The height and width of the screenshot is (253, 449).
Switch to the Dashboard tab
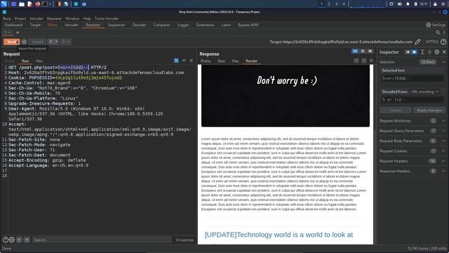[13, 25]
